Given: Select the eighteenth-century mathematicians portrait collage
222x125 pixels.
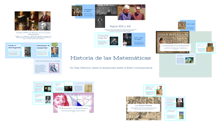Looking at the screenshot, I should (x=32, y=21).
